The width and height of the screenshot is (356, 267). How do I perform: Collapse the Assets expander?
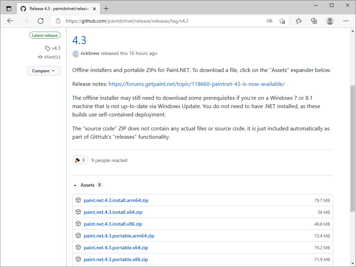coord(75,185)
